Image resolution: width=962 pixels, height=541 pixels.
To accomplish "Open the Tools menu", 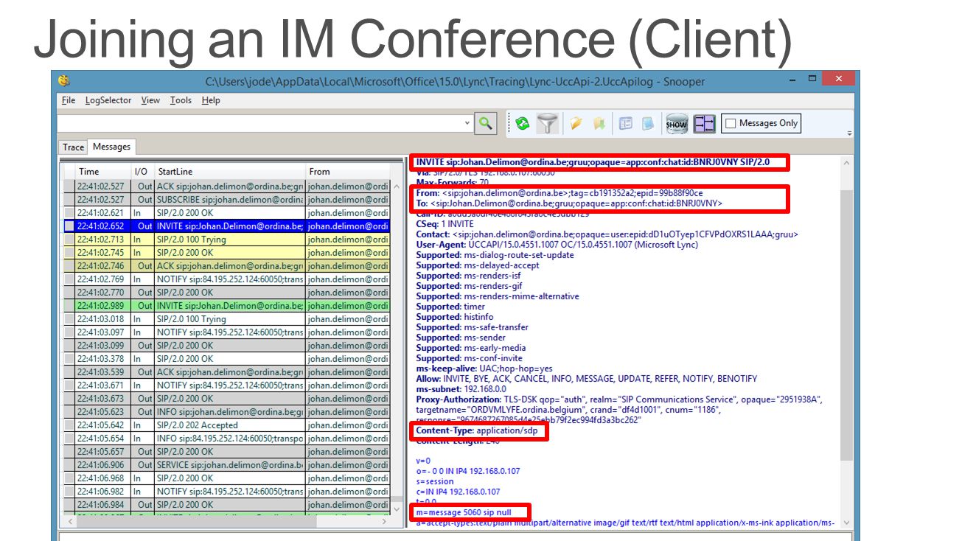I will coord(181,100).
